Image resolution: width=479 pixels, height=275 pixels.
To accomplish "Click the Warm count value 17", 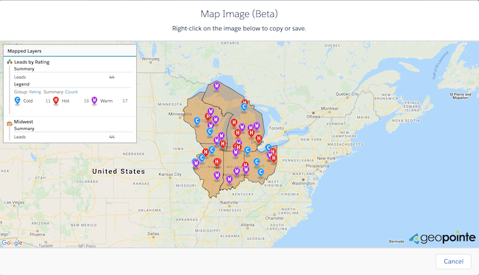I will click(125, 101).
